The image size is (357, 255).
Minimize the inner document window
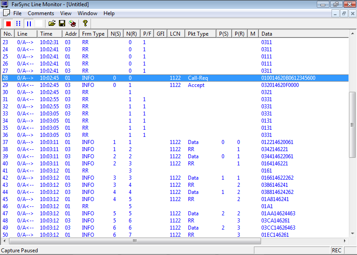click(x=335, y=14)
